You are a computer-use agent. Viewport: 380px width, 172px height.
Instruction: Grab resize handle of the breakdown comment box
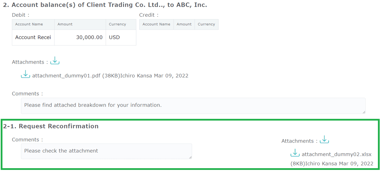364,112
